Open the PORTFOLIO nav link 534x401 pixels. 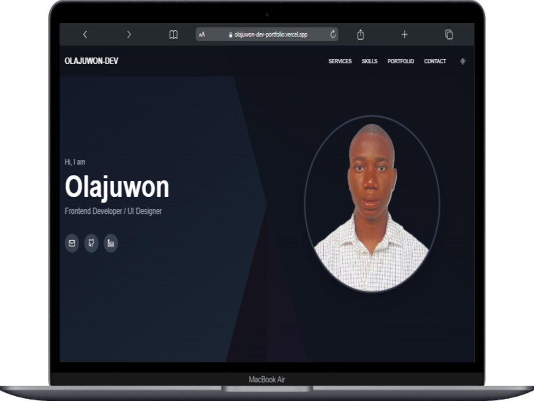(x=400, y=61)
